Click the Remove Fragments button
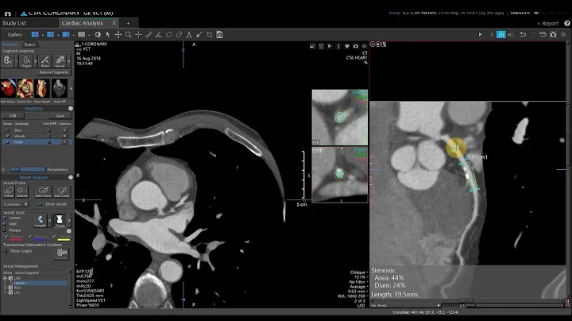Image resolution: width=572 pixels, height=321 pixels. [54, 72]
